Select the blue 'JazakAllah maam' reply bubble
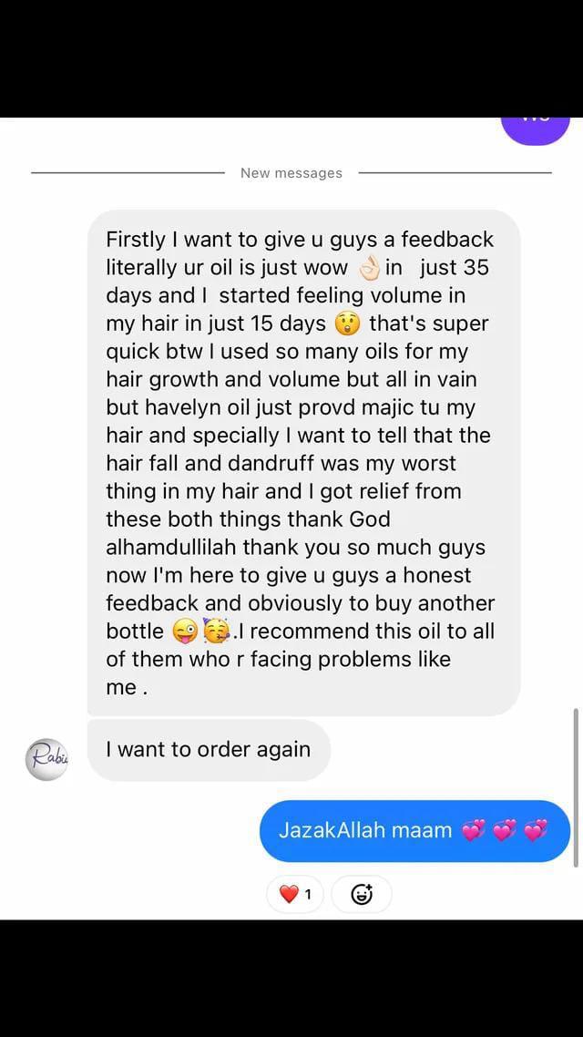583x1037 pixels. coord(415,831)
